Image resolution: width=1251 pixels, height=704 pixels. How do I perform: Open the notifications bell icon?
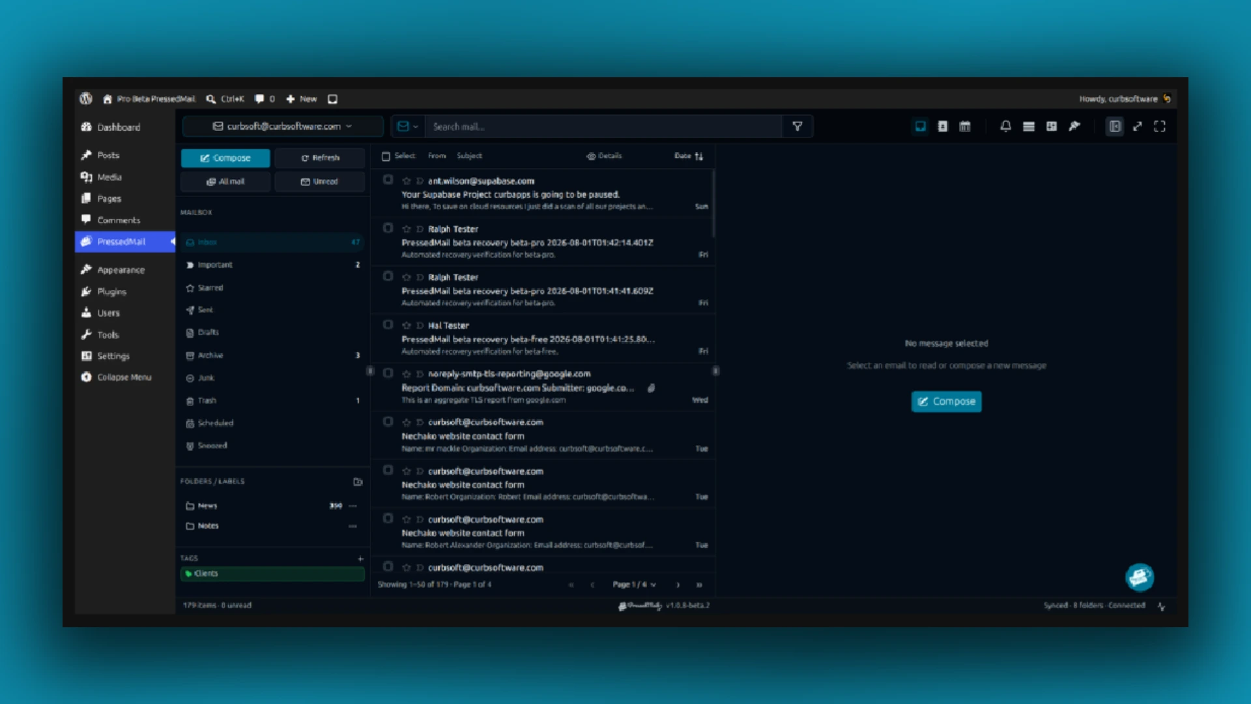click(x=1005, y=126)
